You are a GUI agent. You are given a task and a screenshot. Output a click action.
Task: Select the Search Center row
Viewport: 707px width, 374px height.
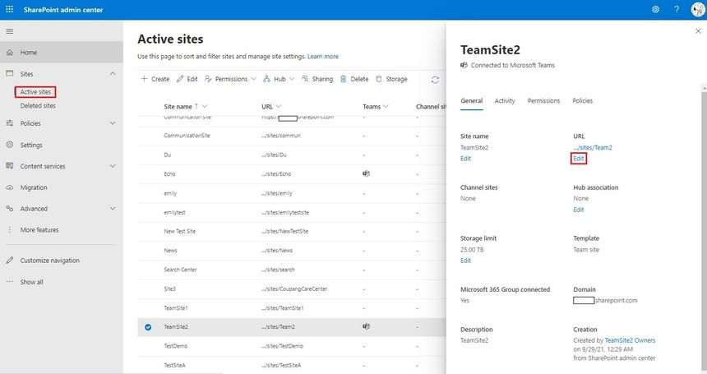pyautogui.click(x=292, y=270)
